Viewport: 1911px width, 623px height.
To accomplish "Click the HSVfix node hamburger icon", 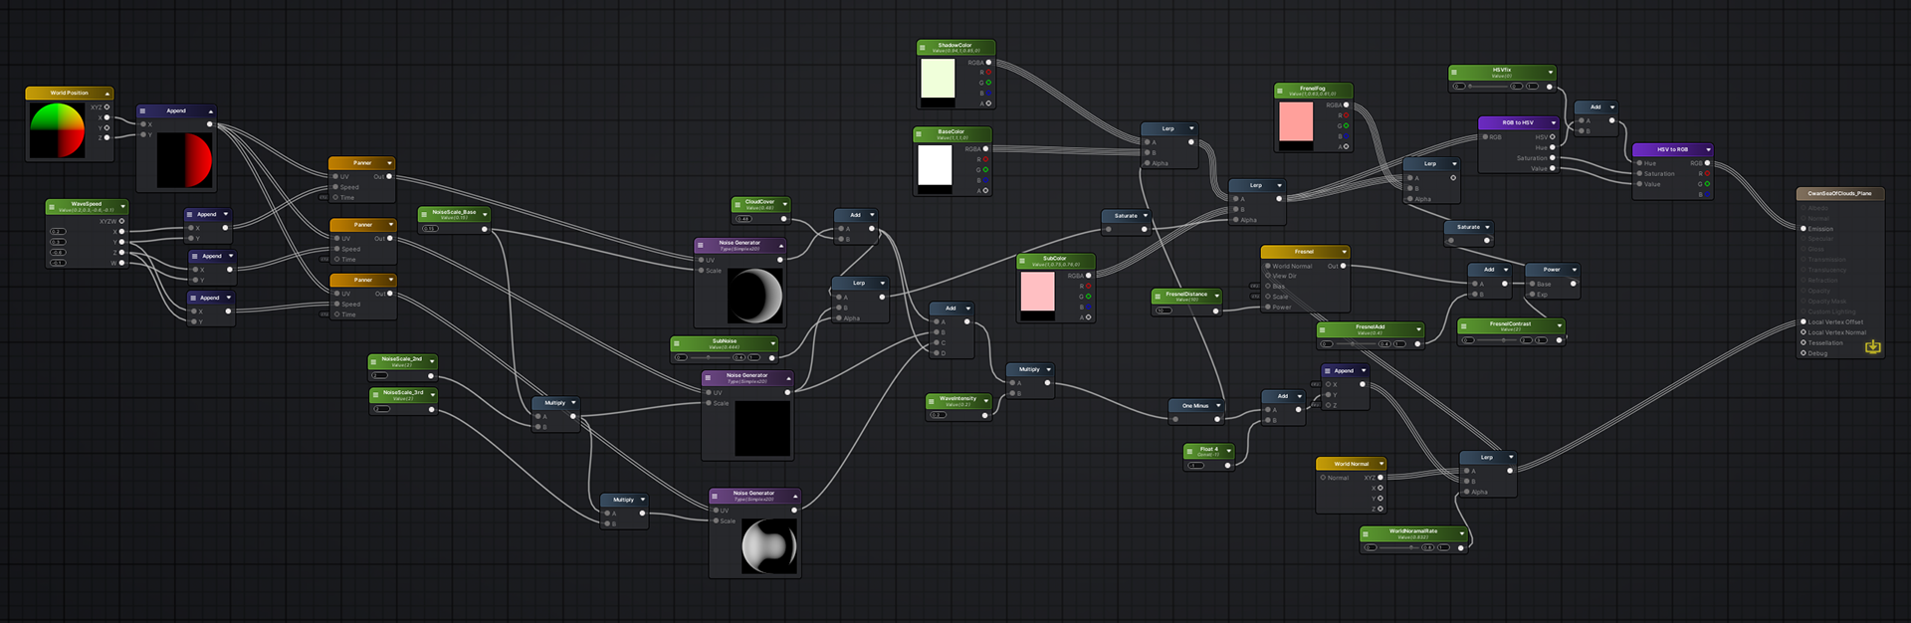I will (1455, 72).
